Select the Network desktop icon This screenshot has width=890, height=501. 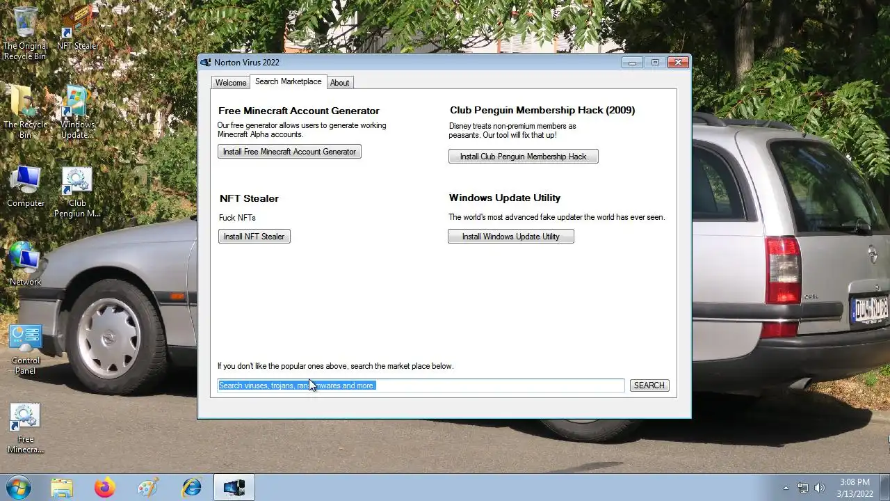(x=26, y=263)
